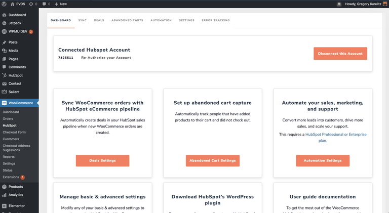The width and height of the screenshot is (389, 213).
Task: Click the WooCommerce logo icon
Action: [4, 103]
